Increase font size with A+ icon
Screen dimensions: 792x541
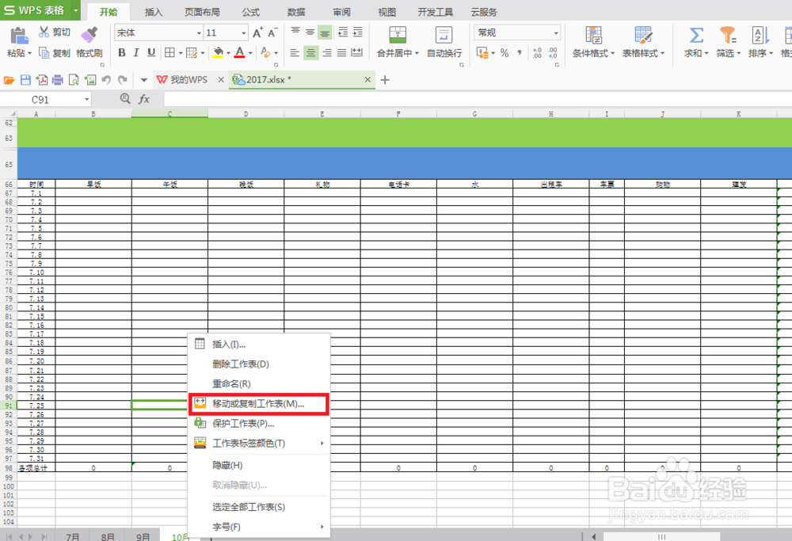(x=257, y=32)
